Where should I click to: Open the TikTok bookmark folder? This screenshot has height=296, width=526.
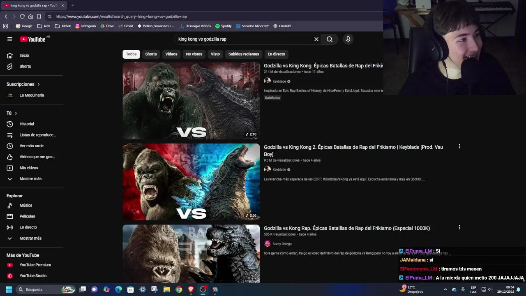[x=63, y=26]
